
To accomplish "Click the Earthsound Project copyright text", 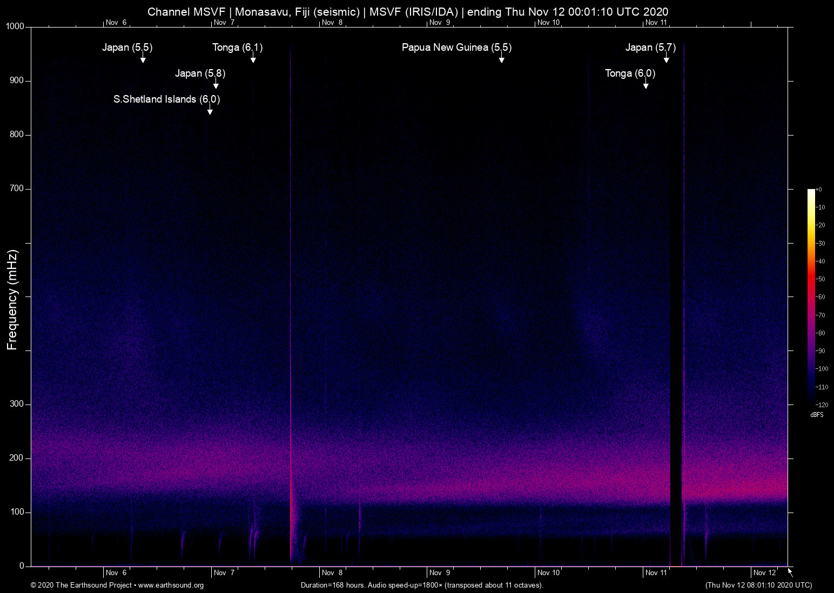I will click(81, 585).
